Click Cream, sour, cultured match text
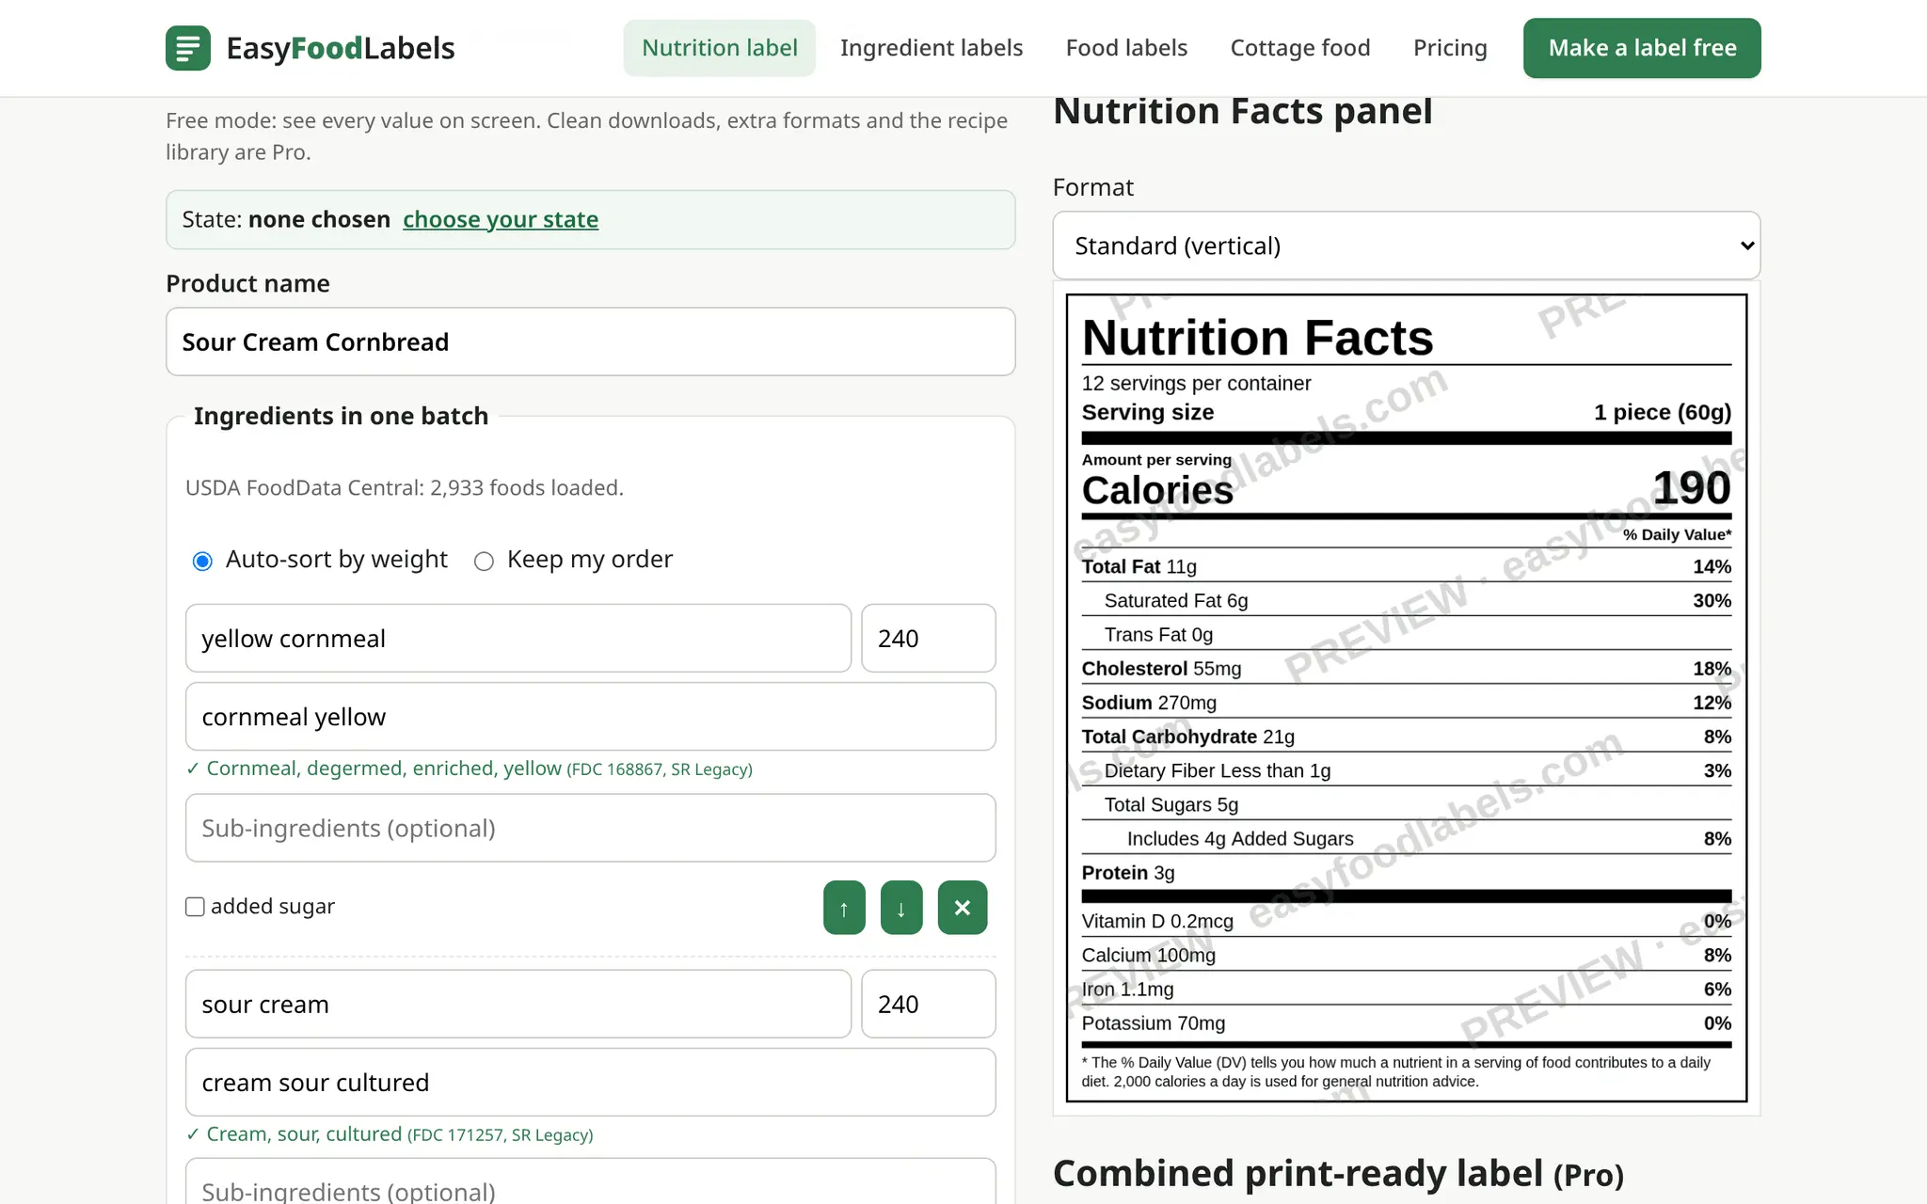This screenshot has width=1927, height=1204. tap(390, 1134)
